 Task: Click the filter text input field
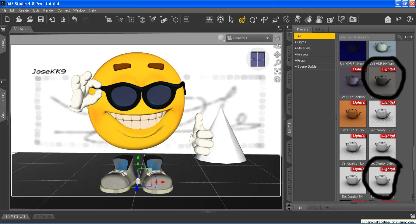(x=367, y=37)
